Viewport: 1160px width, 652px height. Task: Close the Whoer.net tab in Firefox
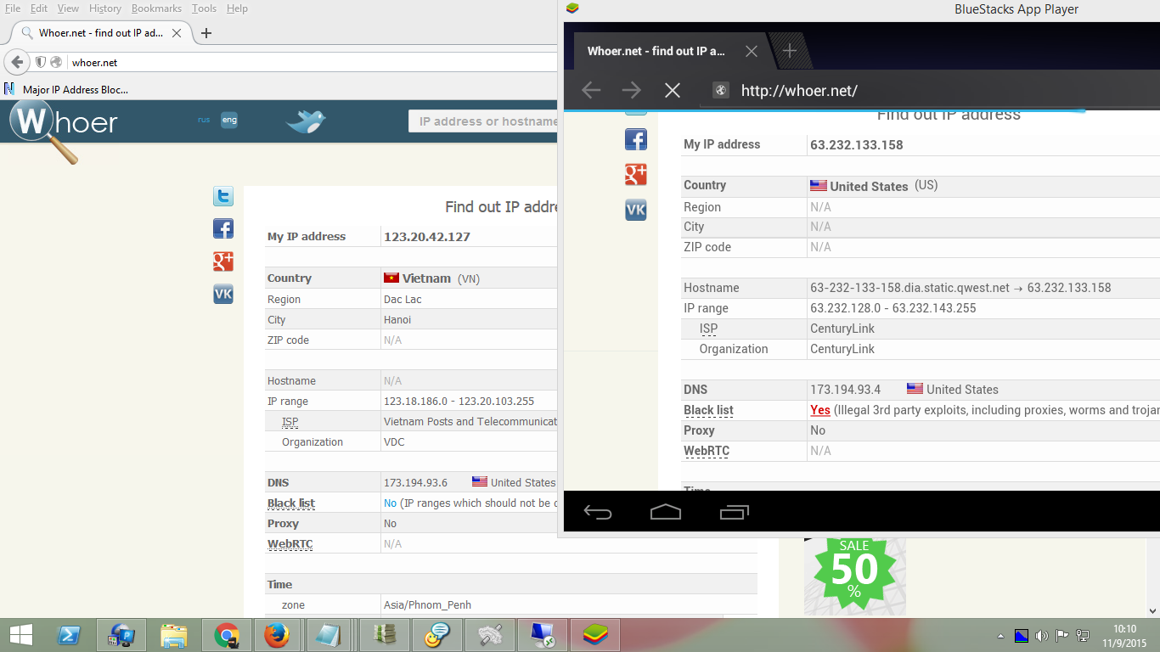click(177, 33)
